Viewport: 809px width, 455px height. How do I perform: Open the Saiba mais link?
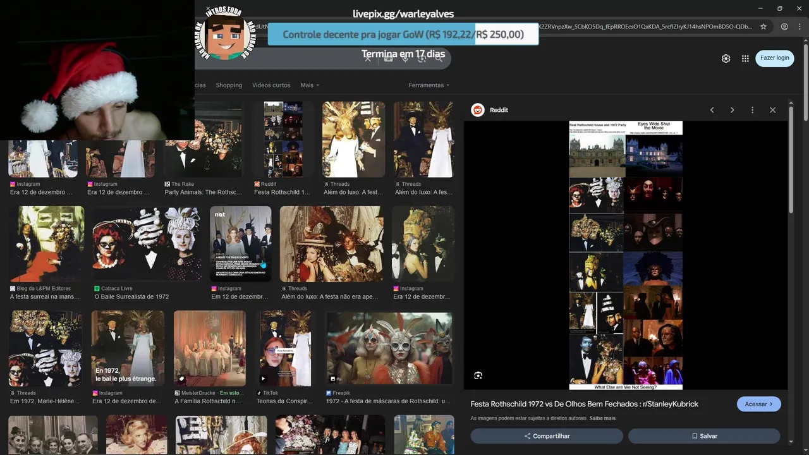pos(602,418)
